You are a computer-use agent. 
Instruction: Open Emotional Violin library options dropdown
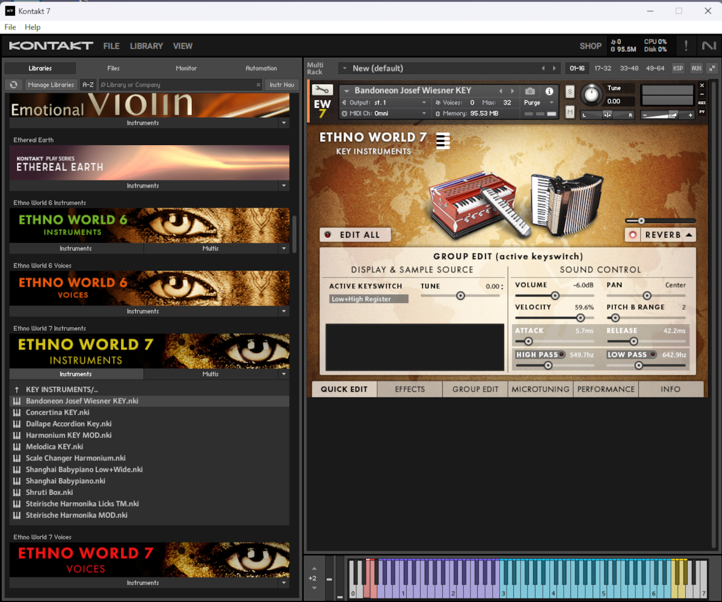(284, 123)
